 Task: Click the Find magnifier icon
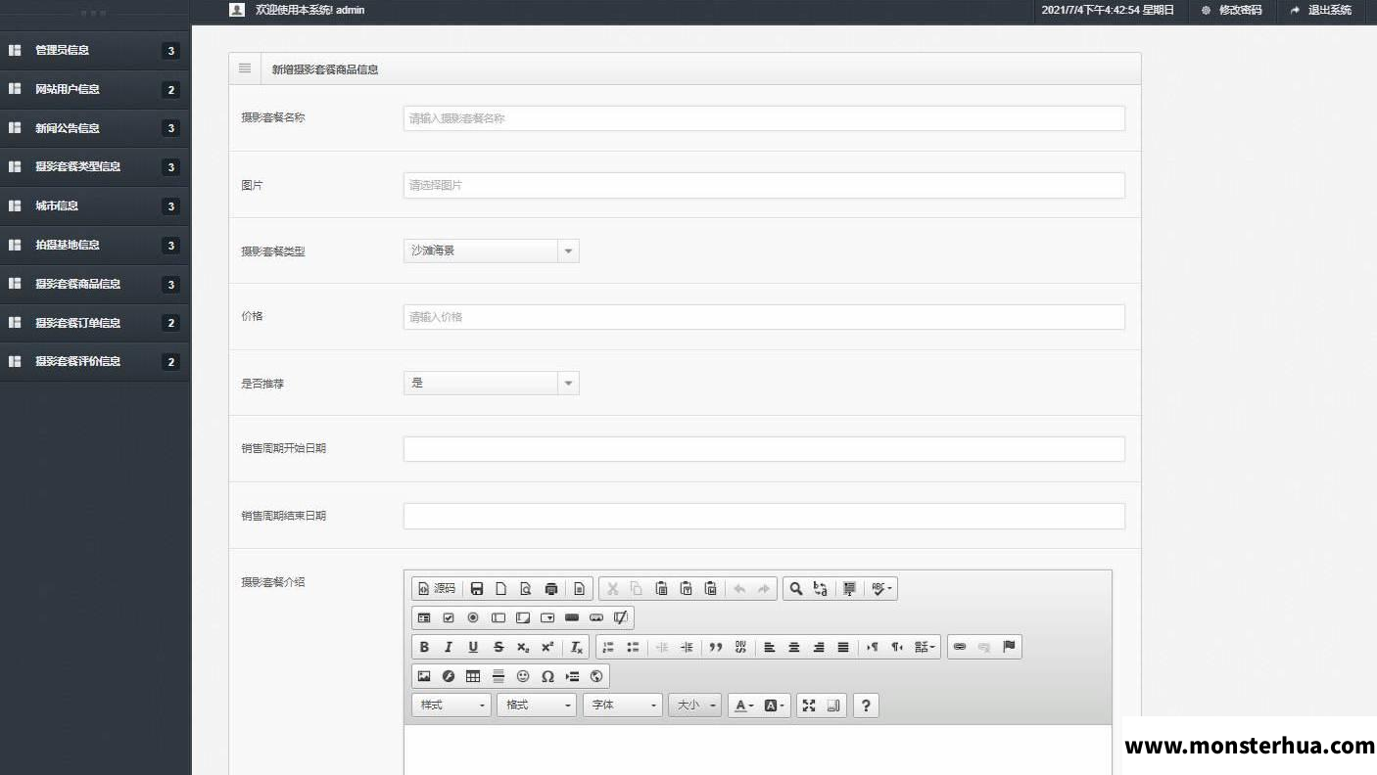click(796, 588)
